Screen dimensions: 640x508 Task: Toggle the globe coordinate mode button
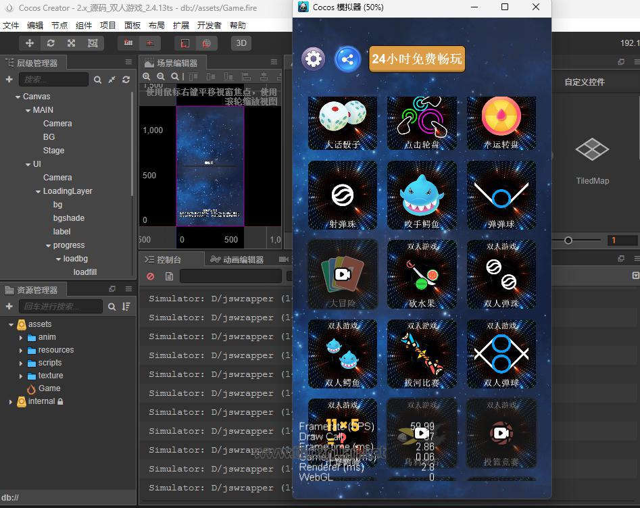[207, 43]
